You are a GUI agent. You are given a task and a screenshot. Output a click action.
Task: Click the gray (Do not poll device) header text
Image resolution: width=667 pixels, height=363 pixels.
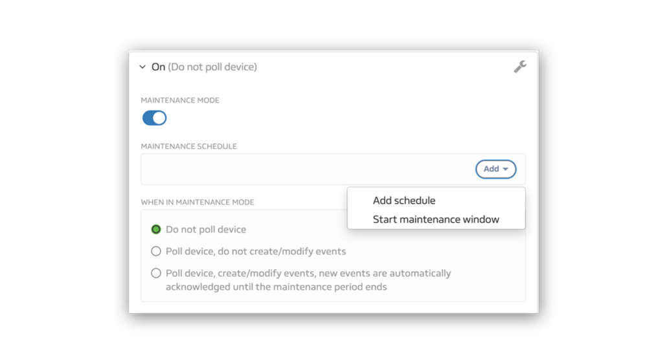pyautogui.click(x=212, y=67)
